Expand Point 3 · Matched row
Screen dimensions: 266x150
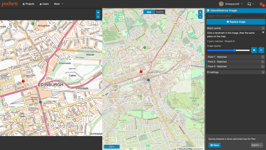[x=236, y=66]
